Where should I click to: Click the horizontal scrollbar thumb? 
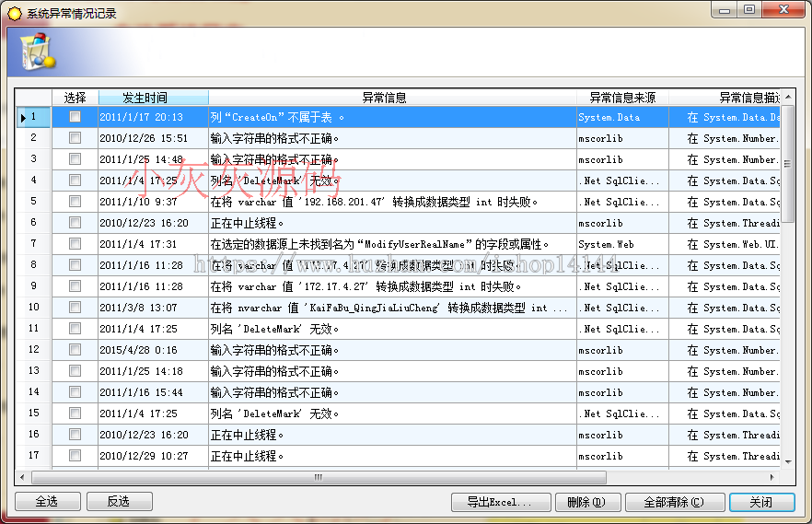[x=319, y=477]
